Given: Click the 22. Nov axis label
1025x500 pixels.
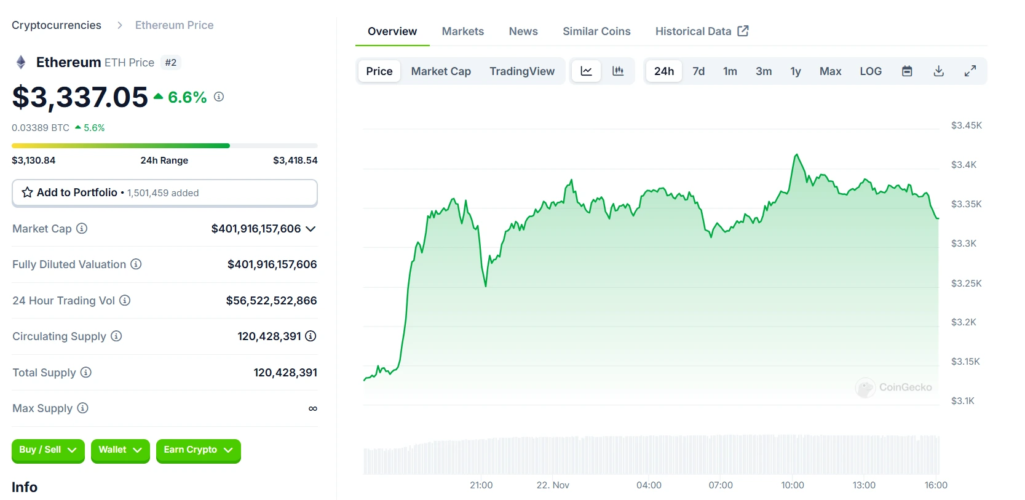Looking at the screenshot, I should tap(553, 485).
